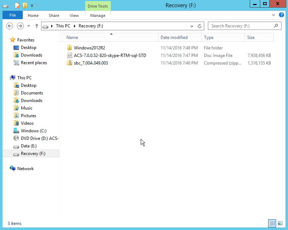Click the Properties quick access icon

17,5
